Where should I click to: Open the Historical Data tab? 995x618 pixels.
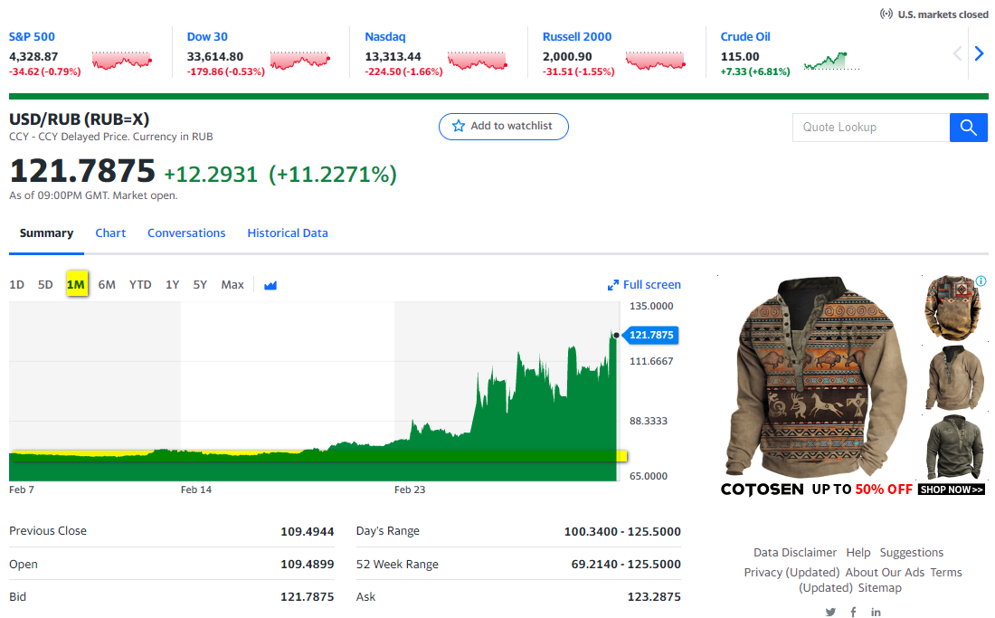pos(288,233)
